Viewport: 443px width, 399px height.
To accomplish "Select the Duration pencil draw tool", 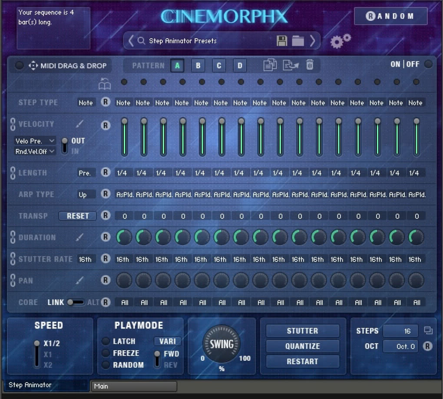I will pos(79,237).
